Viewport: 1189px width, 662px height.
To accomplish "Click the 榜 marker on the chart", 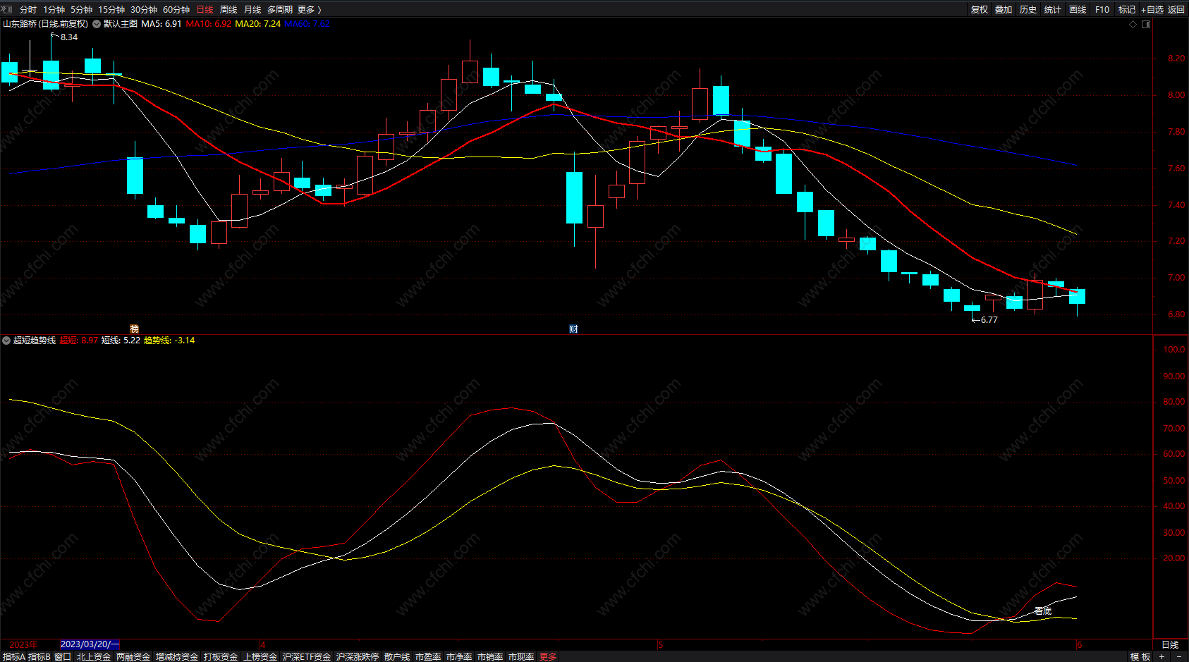I will [134, 329].
